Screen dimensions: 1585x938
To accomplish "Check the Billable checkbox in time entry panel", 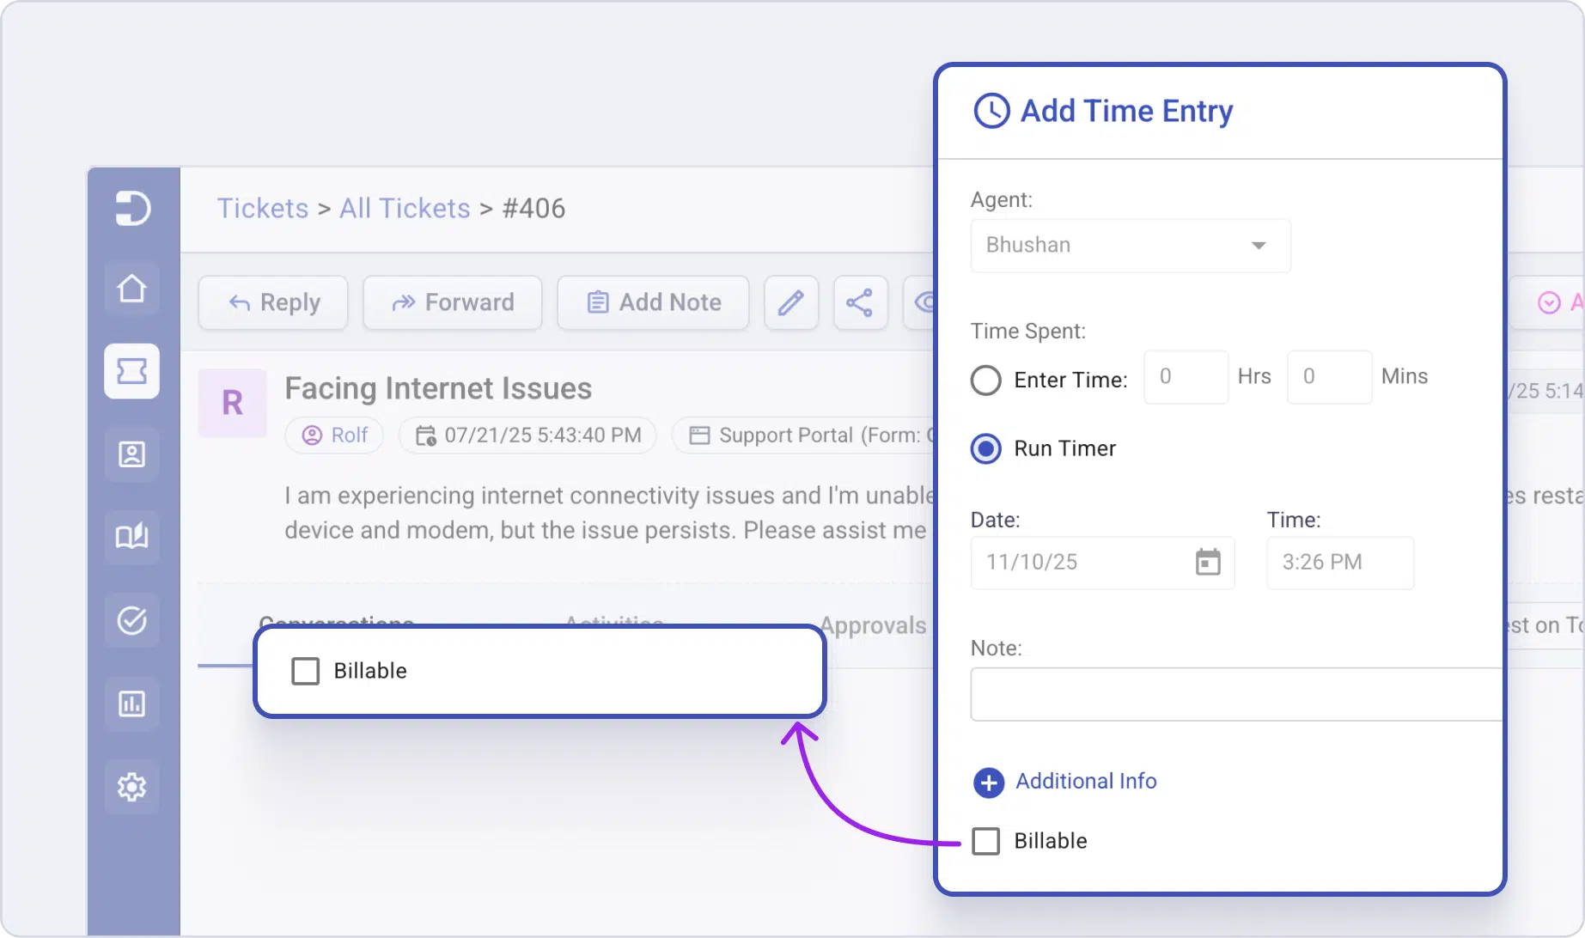I will coord(986,841).
